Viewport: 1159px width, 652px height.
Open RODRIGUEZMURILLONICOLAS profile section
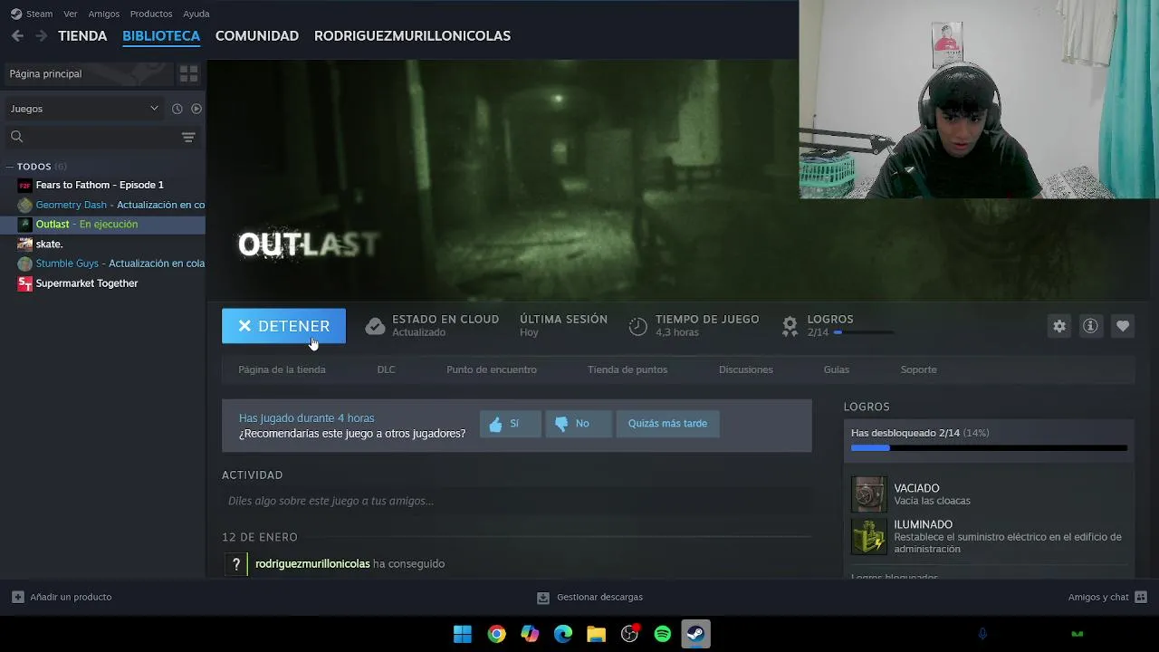(x=412, y=35)
